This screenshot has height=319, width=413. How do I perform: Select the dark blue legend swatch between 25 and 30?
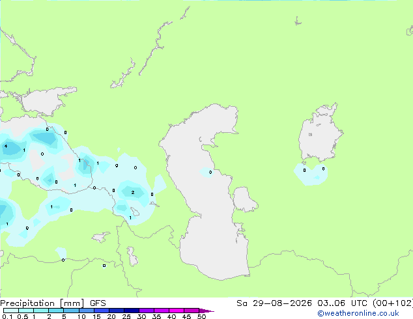pyautogui.click(x=132, y=311)
